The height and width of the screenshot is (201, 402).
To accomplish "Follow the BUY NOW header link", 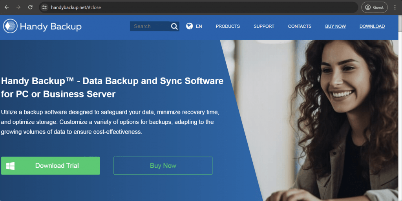I will pyautogui.click(x=335, y=26).
